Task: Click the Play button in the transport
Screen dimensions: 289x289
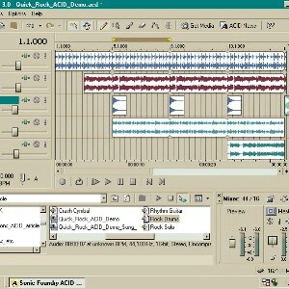Action: [108, 181]
